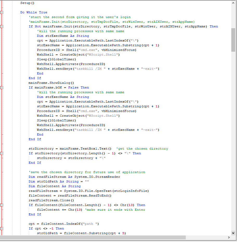Screen dimensions: 237x242
Task: Click the second WshShell = CreateObject line
Action: (x=78, y=116)
